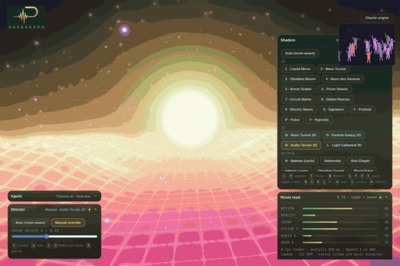This screenshot has height=266, width=400.
Task: Click the 'Camera on · beat.wav' status
Action: click(73, 196)
